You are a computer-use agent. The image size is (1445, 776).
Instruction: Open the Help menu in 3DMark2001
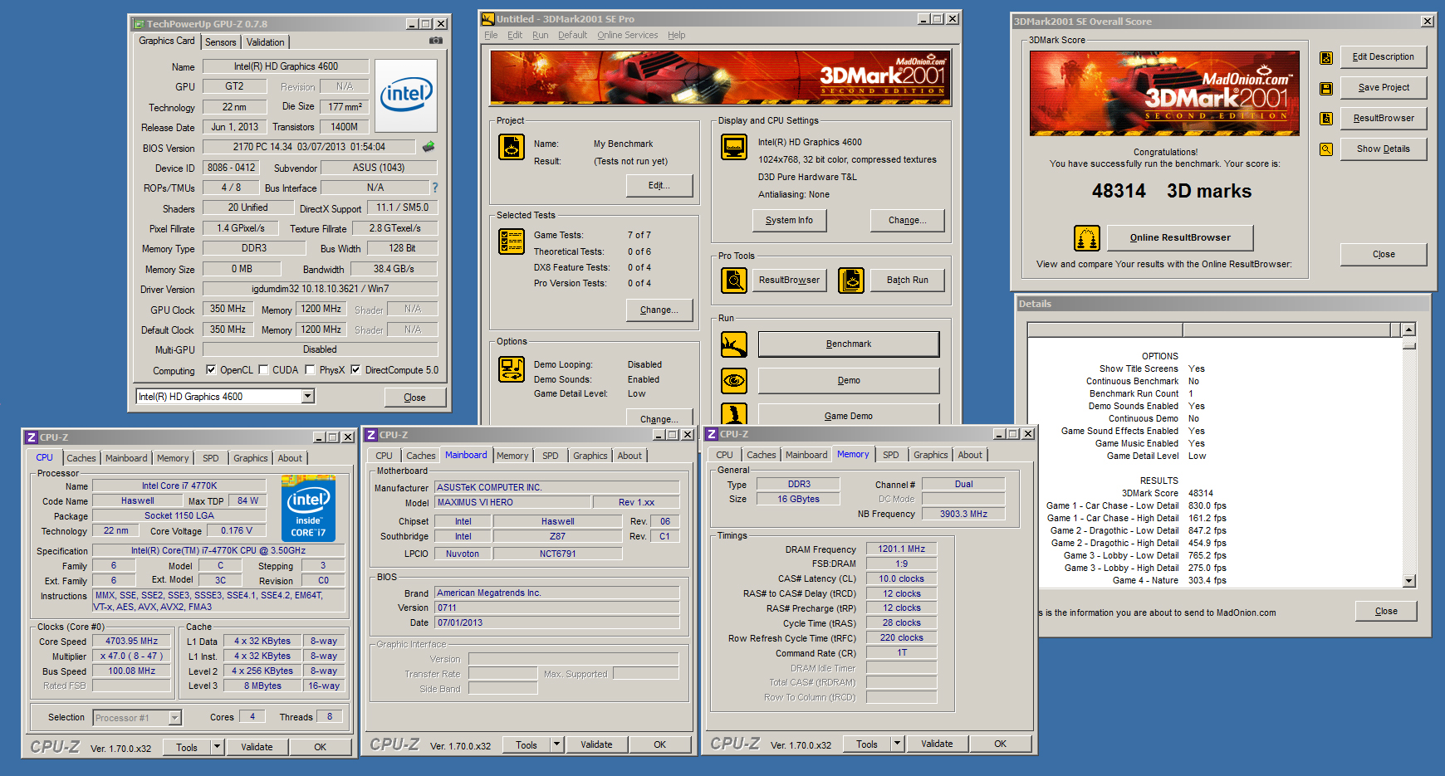coord(677,35)
